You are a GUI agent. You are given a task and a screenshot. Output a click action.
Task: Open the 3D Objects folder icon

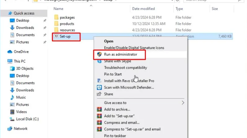point(12,69)
